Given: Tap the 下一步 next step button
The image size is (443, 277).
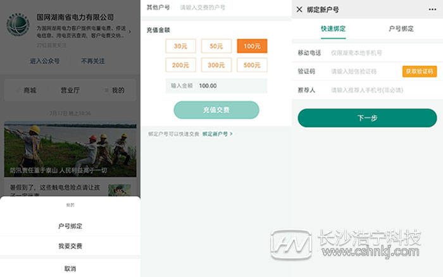Looking at the screenshot, I should pyautogui.click(x=367, y=118).
